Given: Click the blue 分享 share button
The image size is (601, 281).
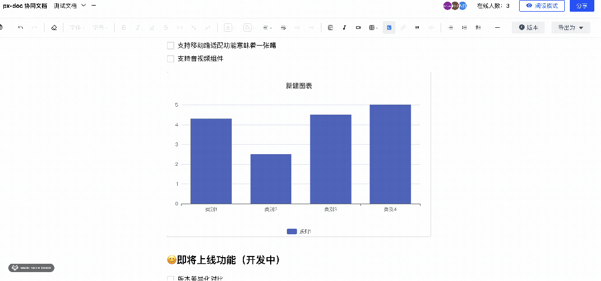Looking at the screenshot, I should [x=582, y=6].
